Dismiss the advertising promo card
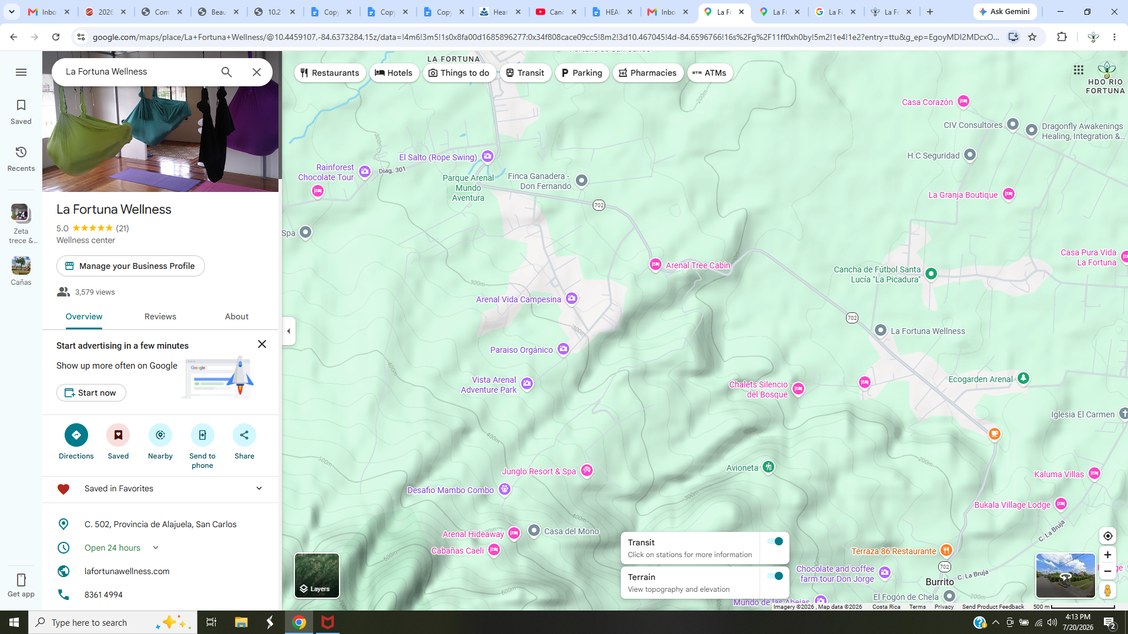The width and height of the screenshot is (1128, 634). (x=262, y=344)
